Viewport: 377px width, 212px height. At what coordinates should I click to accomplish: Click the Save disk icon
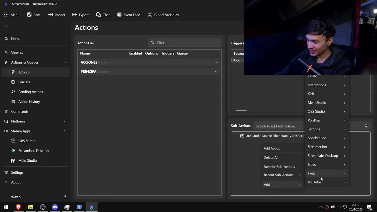[x=29, y=14]
